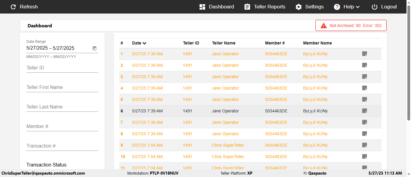Open the note icon for row 4
The image size is (411, 177).
[364, 88]
